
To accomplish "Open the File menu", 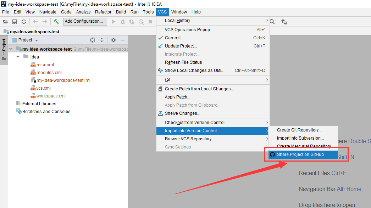I will [5, 12].
